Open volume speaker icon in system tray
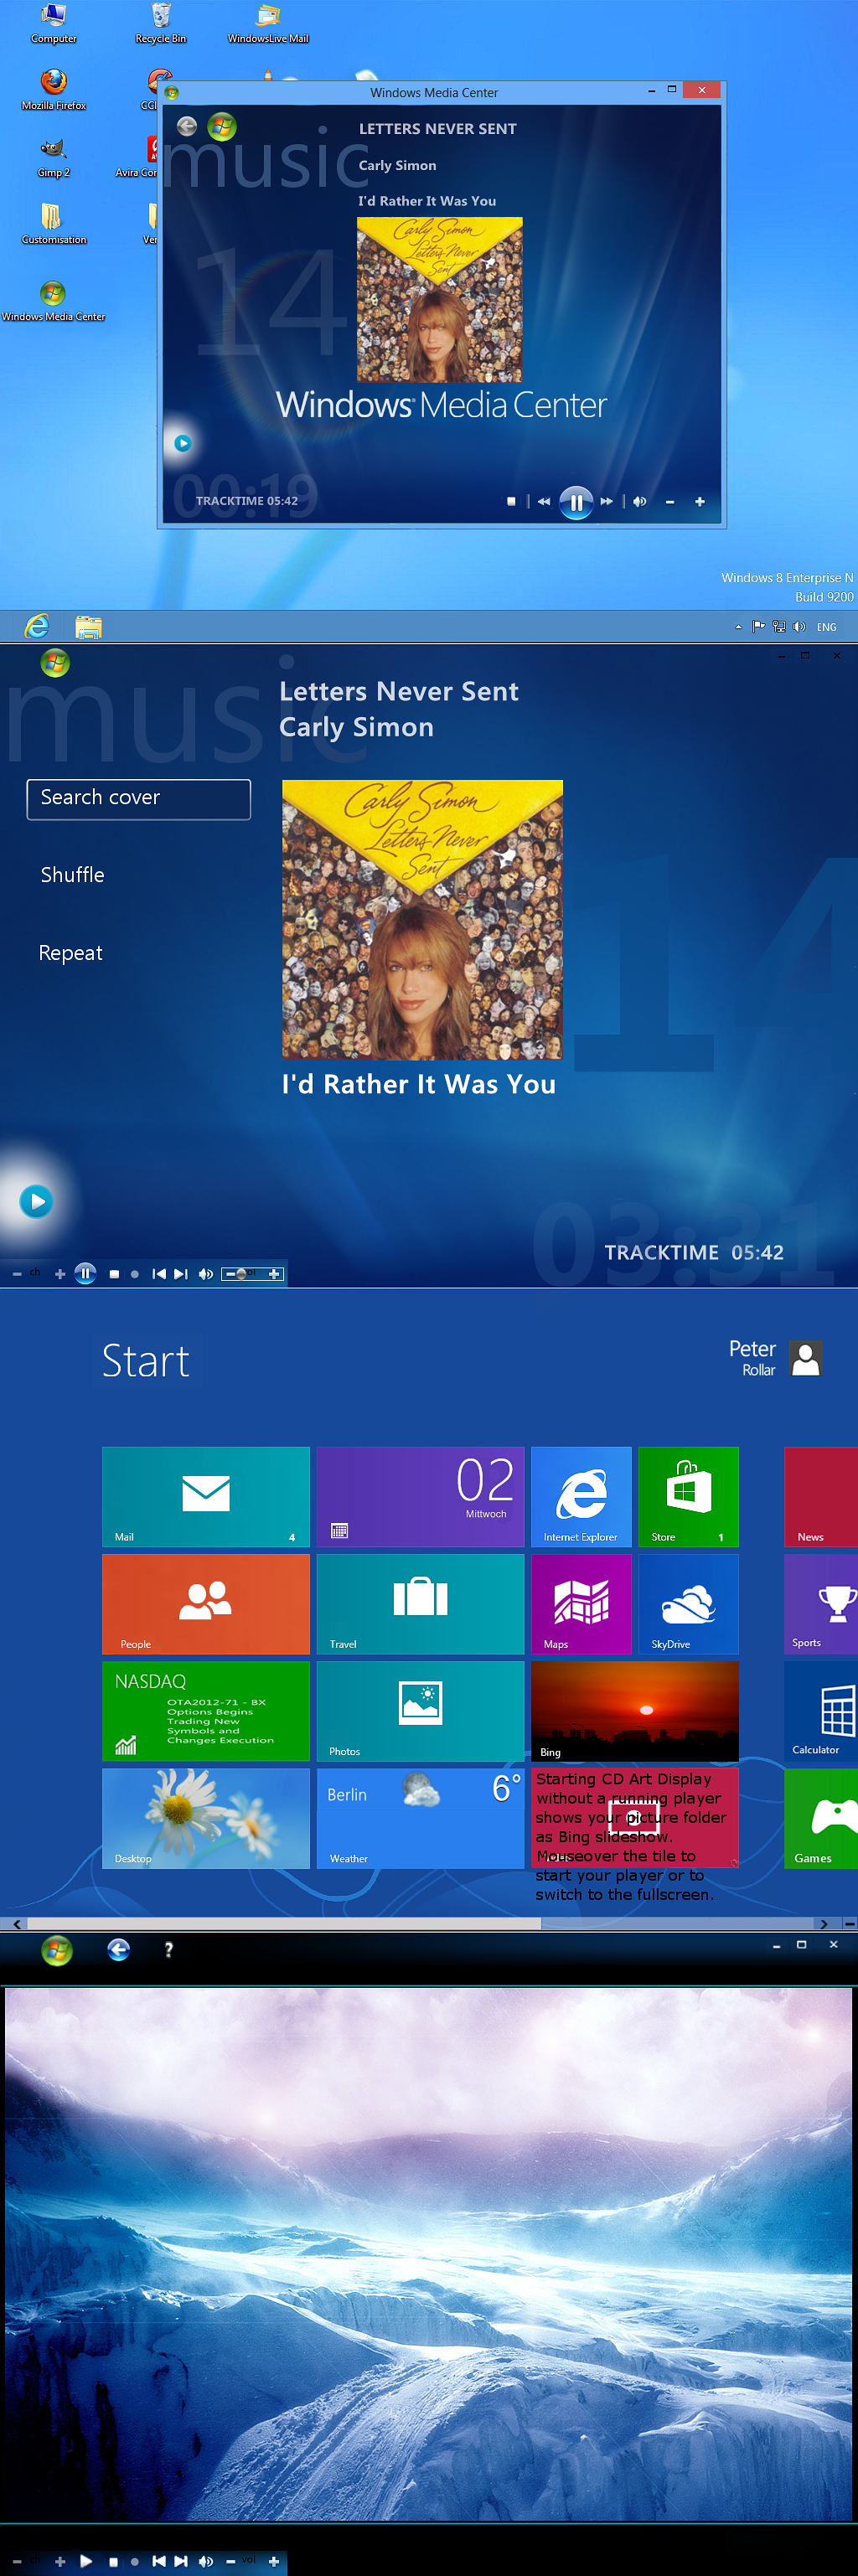Viewport: 858px width, 2576px height. point(799,627)
